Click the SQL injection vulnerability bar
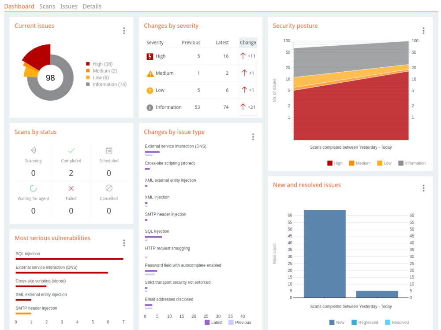The image size is (441, 330). pyautogui.click(x=70, y=259)
